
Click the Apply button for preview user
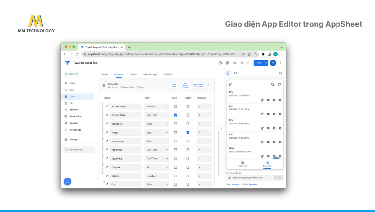point(278,177)
